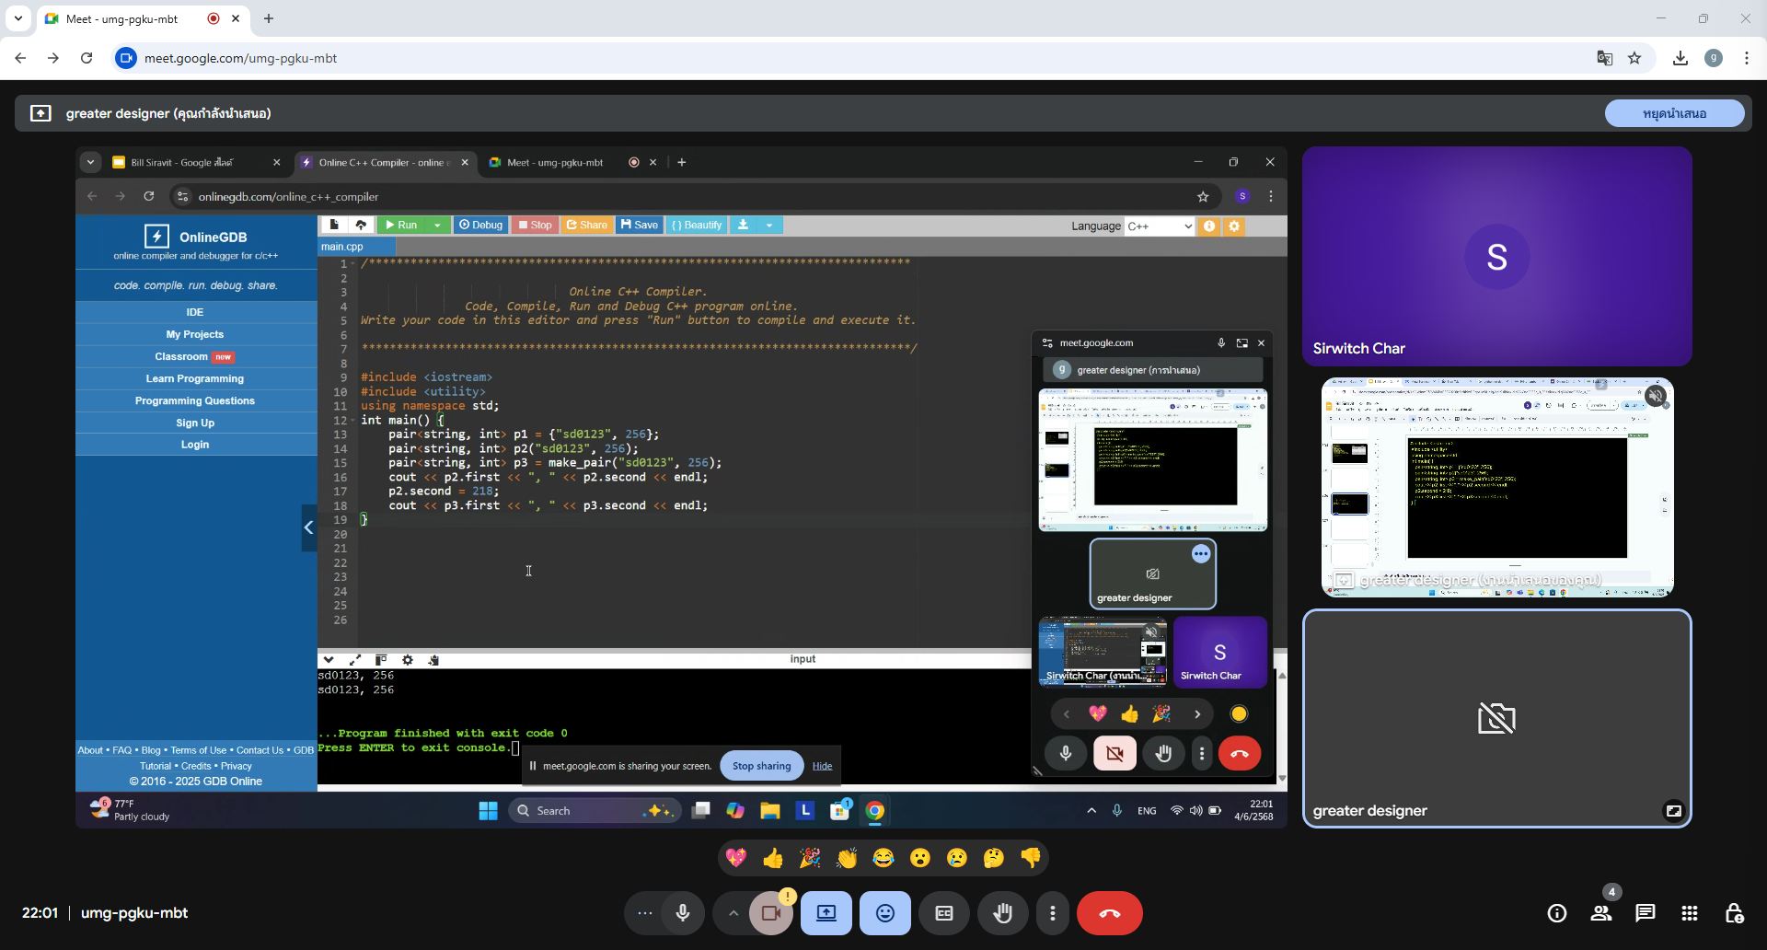Toggle the camera in Meet's bottom bar
Screen dimensions: 1767x950
tap(771, 913)
